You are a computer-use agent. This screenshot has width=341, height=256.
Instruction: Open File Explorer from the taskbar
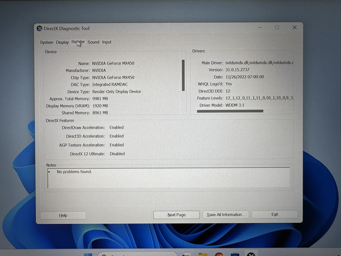tap(202, 254)
